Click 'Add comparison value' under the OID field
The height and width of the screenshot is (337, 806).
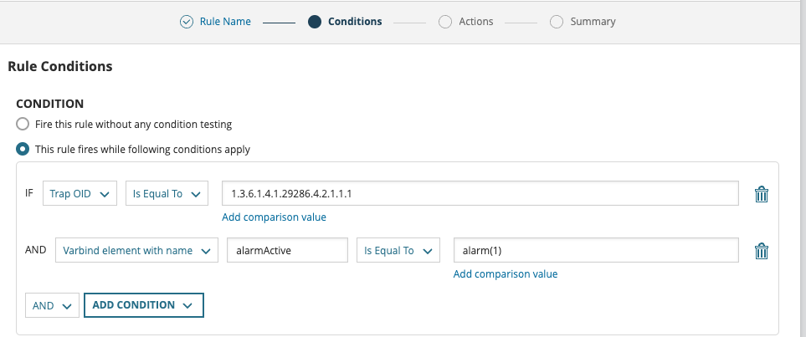pyautogui.click(x=274, y=217)
